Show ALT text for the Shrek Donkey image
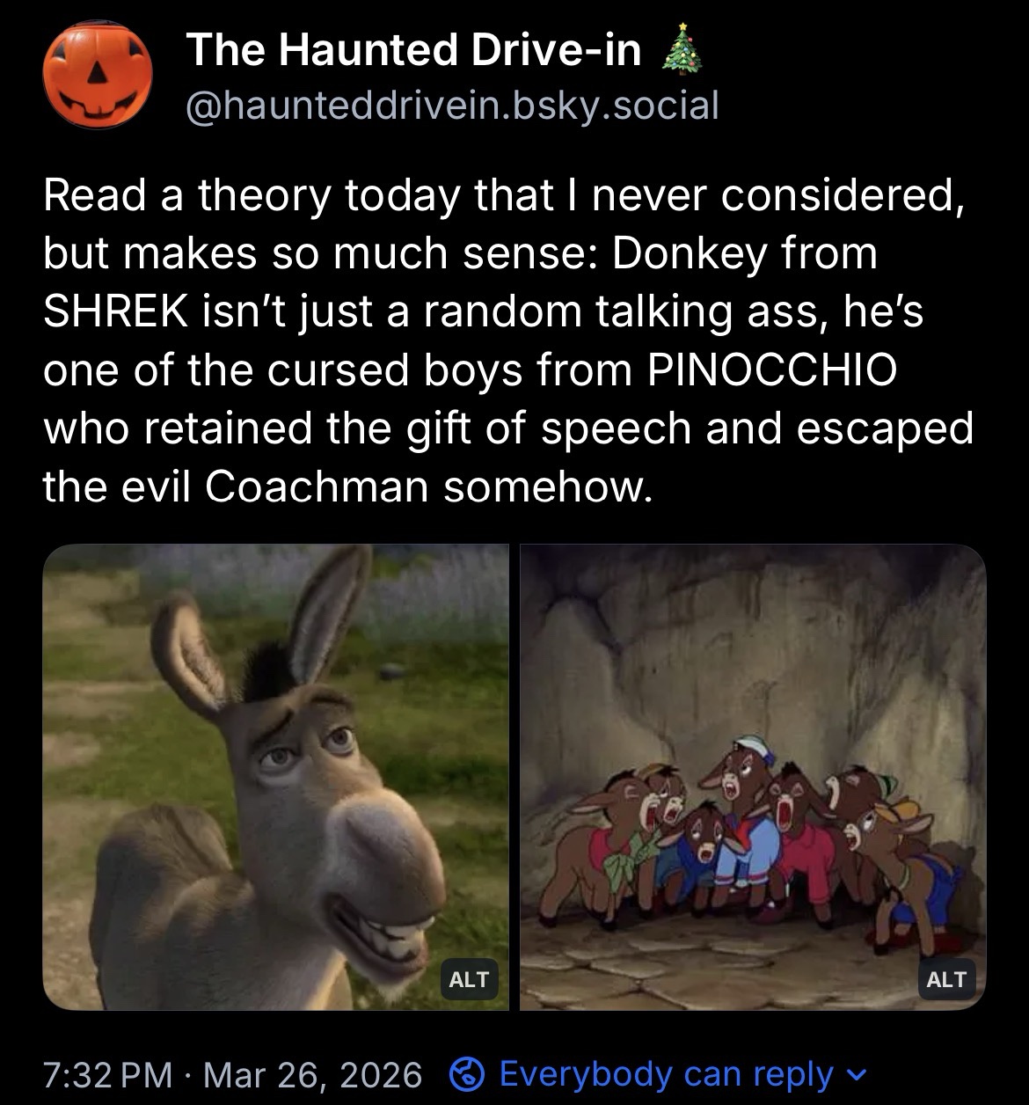Viewport: 1029px width, 1105px height. [x=469, y=979]
